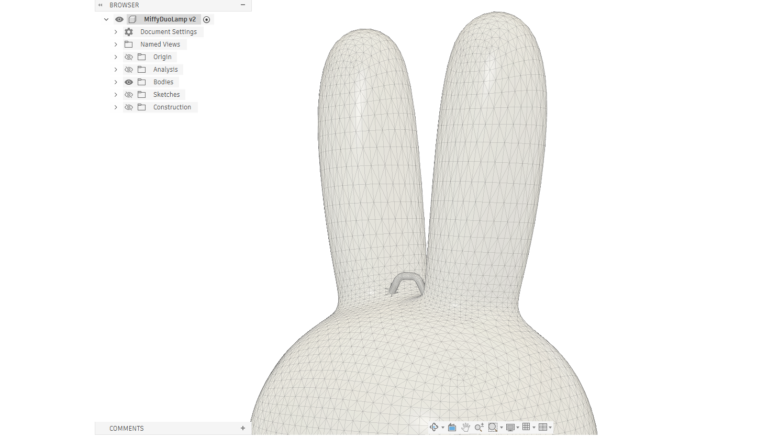Screen dimensions: 779x438
Task: Select the Construction tree item
Action: point(172,107)
